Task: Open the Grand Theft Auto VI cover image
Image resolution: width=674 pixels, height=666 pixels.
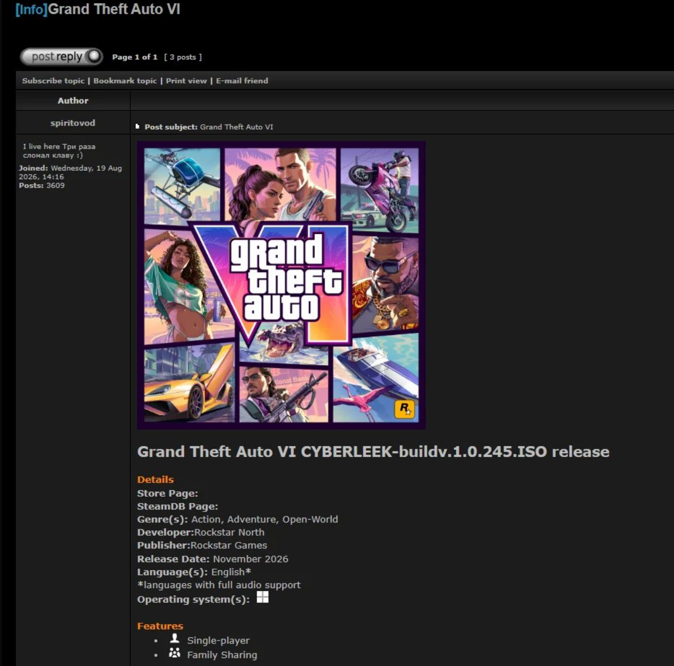Action: pyautogui.click(x=281, y=285)
